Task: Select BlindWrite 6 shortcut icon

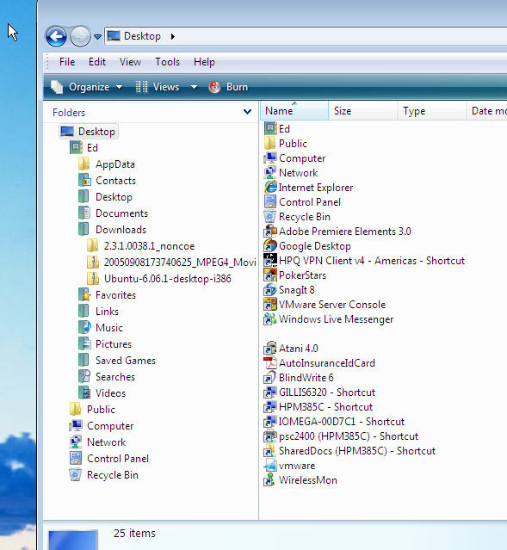Action: (270, 378)
